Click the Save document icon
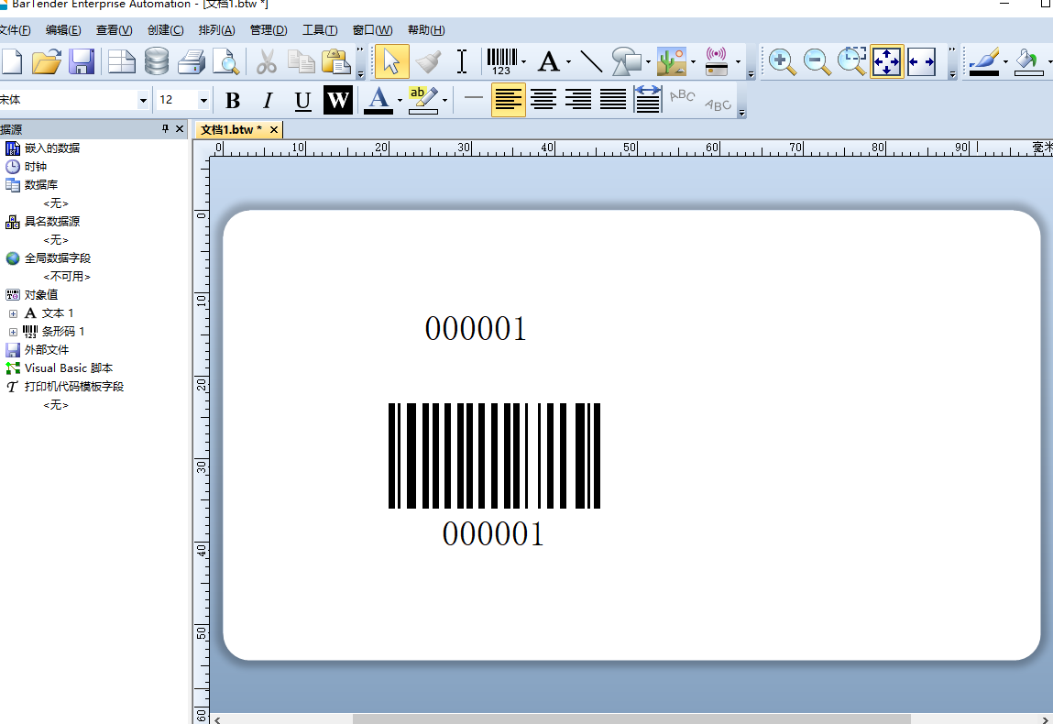This screenshot has width=1053, height=724. (x=82, y=62)
